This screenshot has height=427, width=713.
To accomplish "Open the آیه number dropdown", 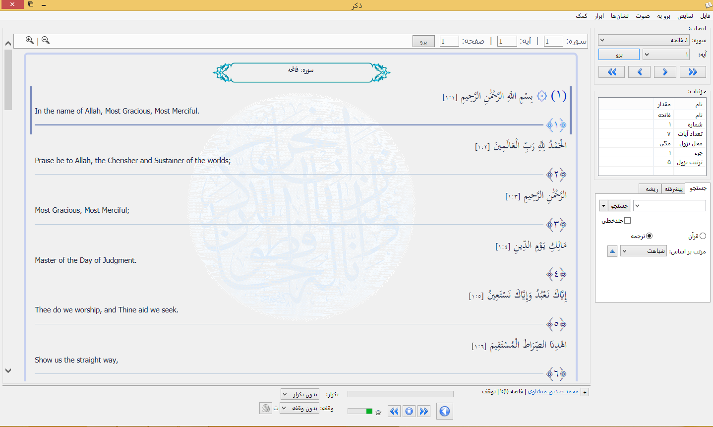I will coord(666,54).
